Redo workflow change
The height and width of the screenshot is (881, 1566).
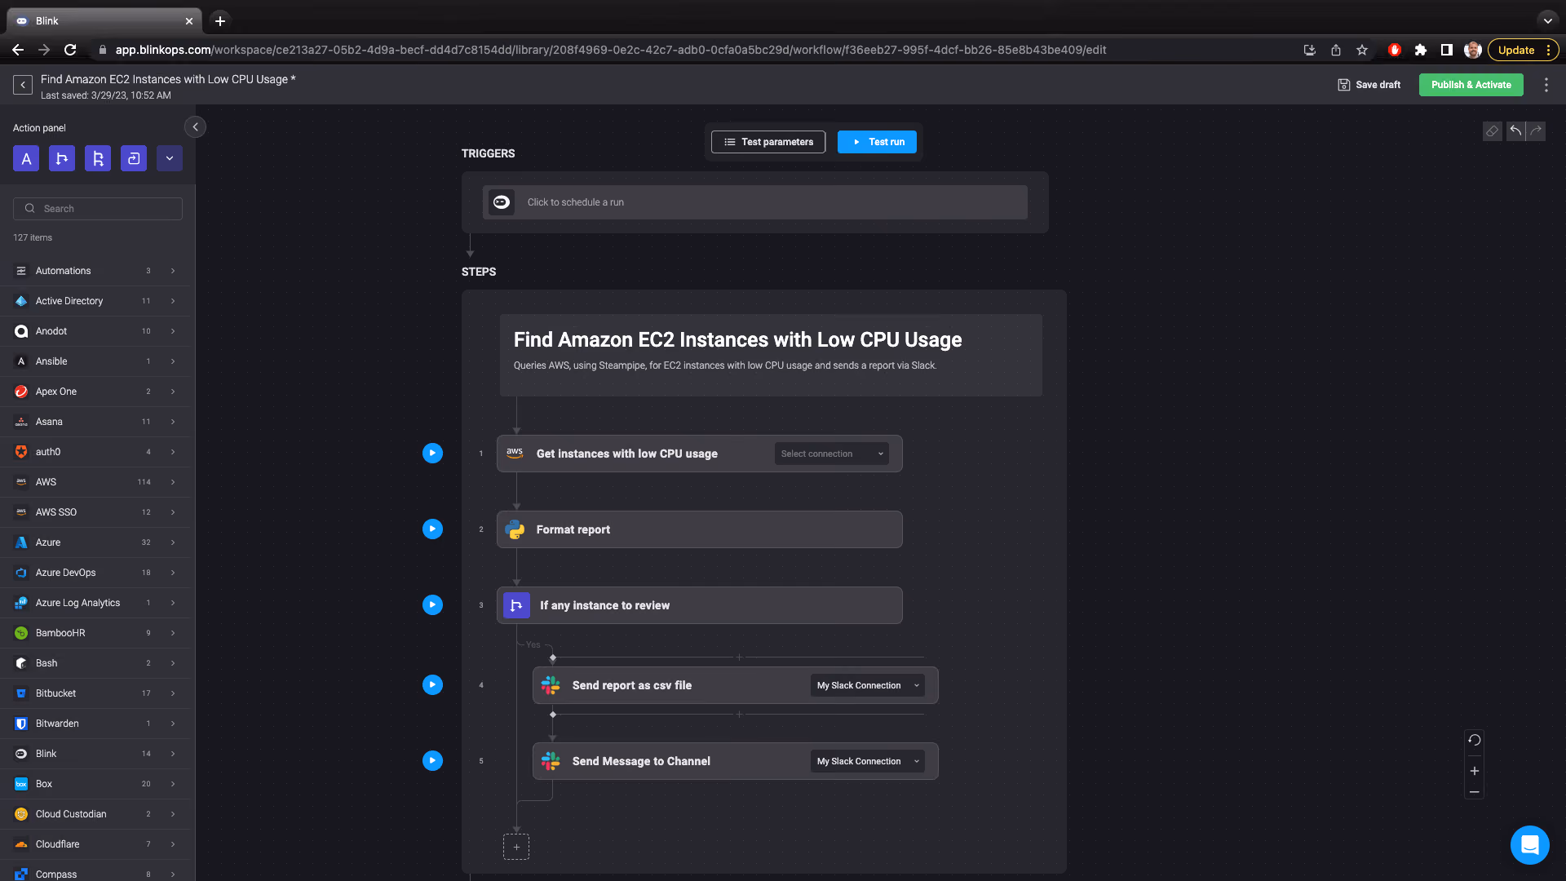point(1536,131)
